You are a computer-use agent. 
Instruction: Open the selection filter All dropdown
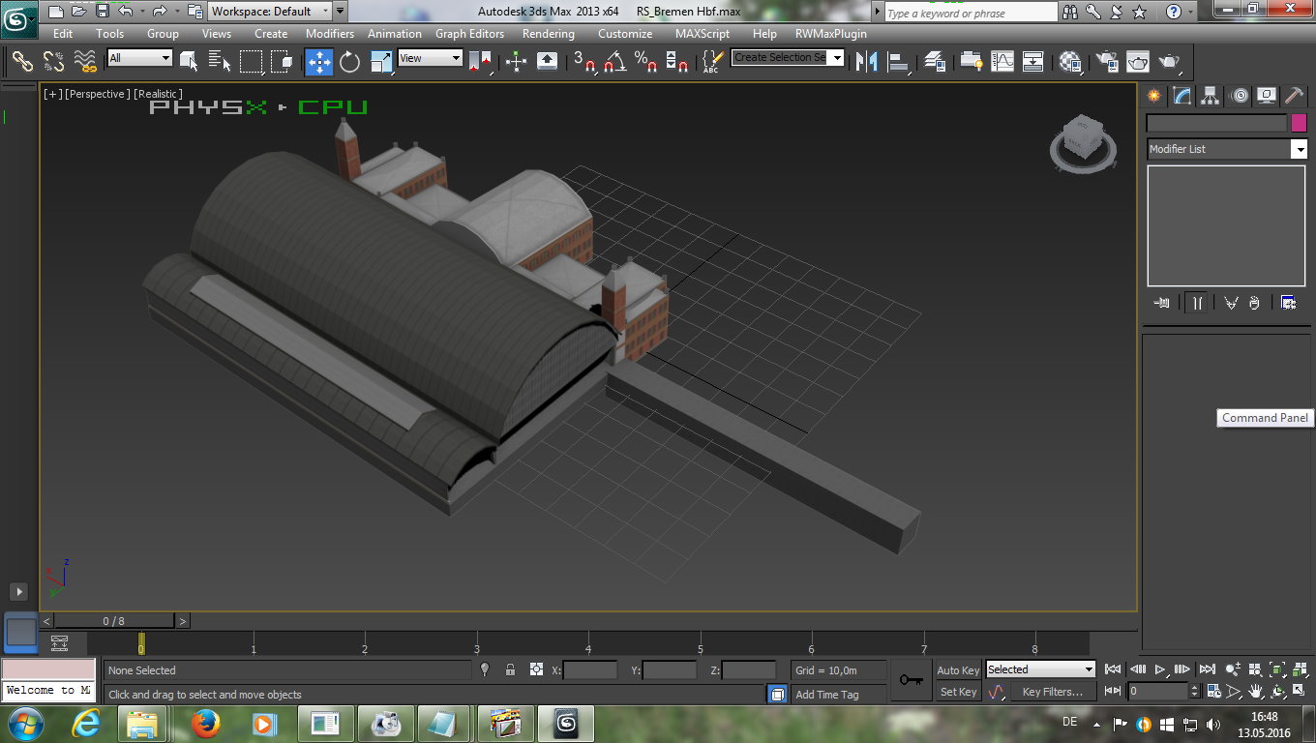(139, 58)
